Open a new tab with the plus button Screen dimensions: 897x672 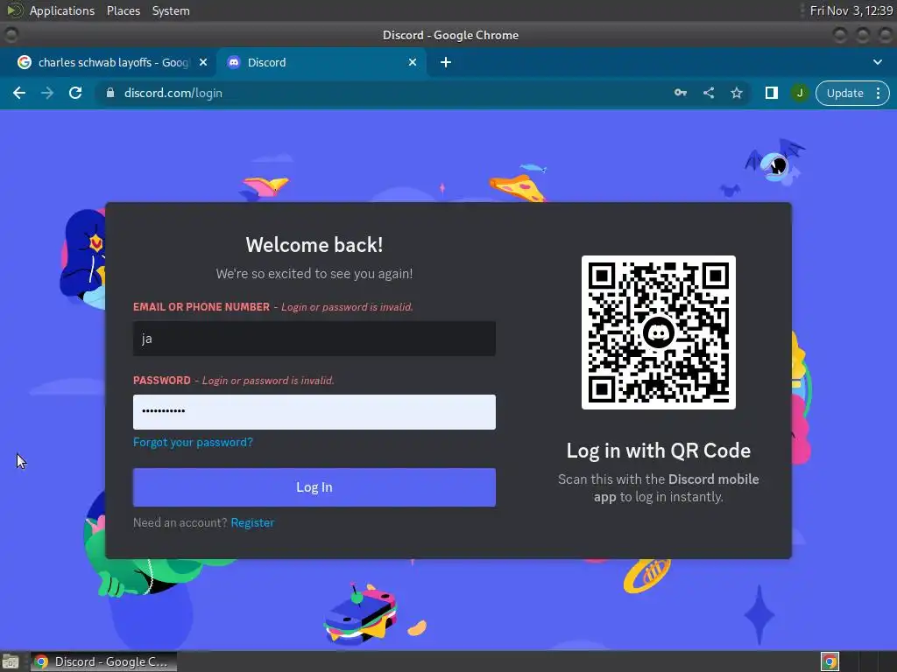[446, 62]
